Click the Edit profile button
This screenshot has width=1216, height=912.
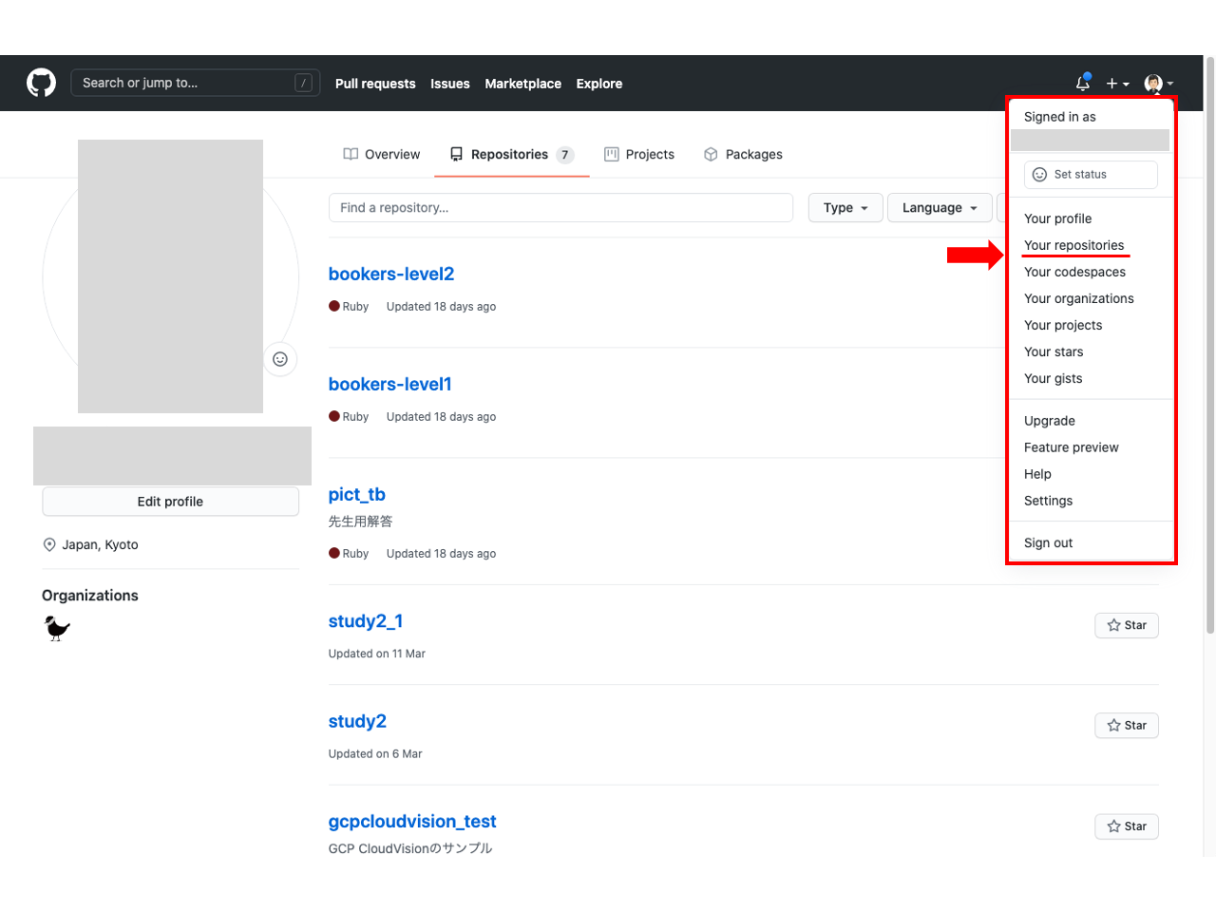coord(170,502)
